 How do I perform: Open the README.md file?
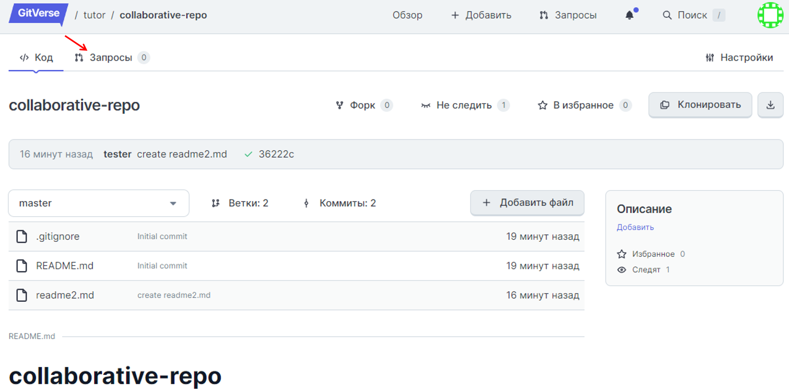(x=65, y=266)
